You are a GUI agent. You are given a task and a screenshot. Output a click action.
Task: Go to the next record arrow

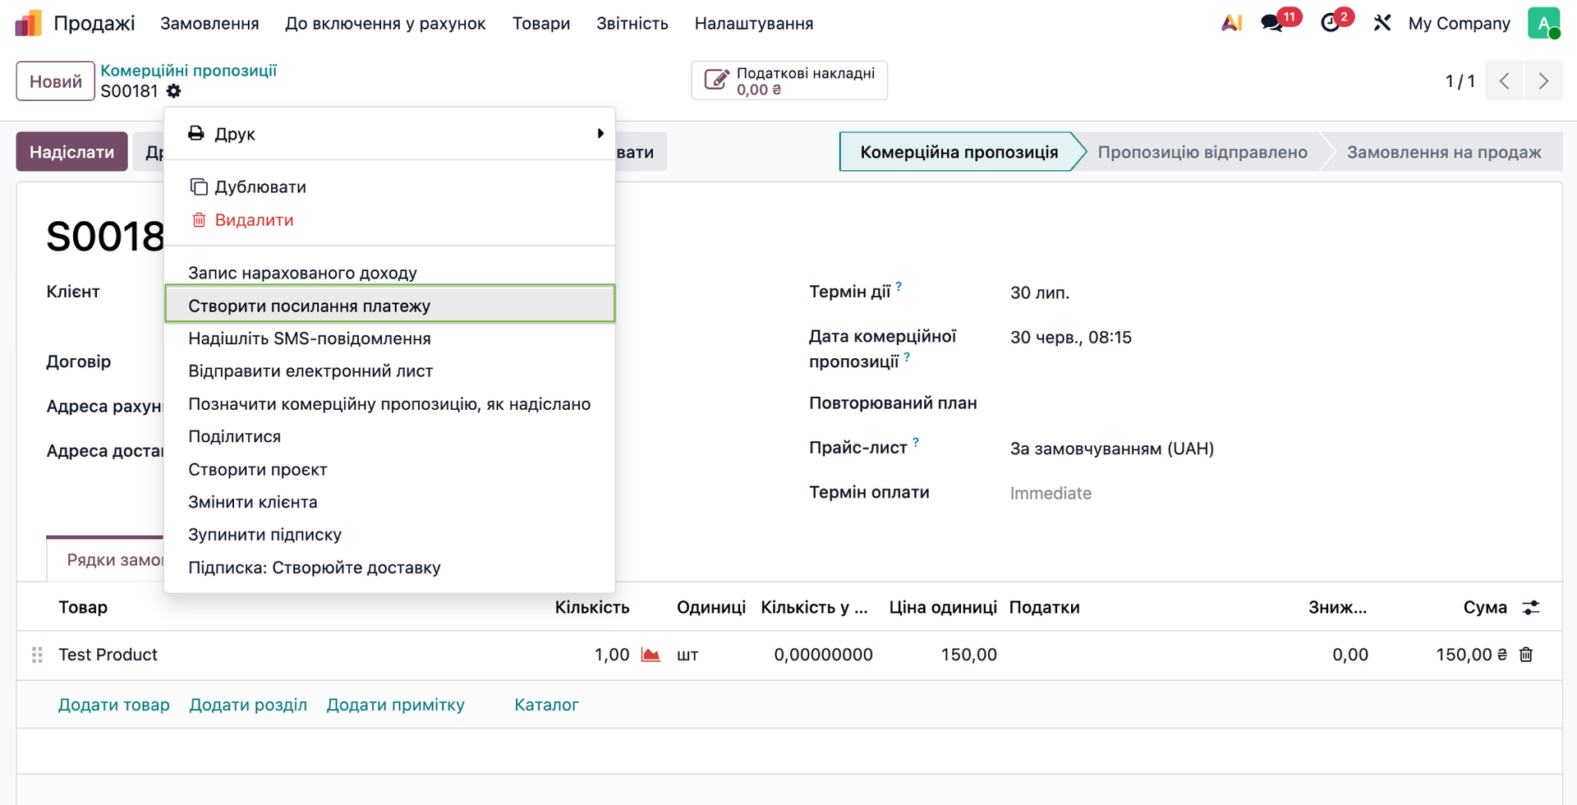1543,81
